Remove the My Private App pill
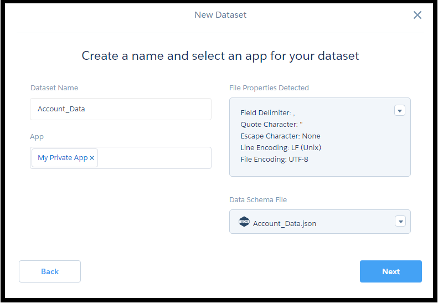 click(x=92, y=158)
